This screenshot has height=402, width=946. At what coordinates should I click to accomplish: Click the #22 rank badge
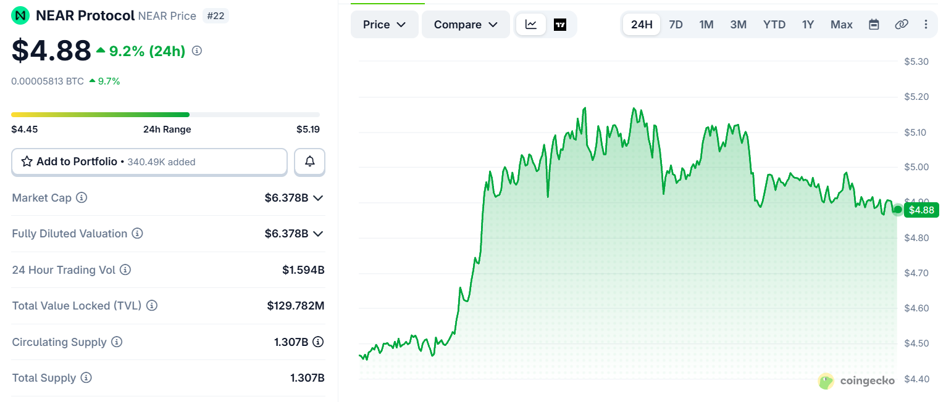[216, 16]
